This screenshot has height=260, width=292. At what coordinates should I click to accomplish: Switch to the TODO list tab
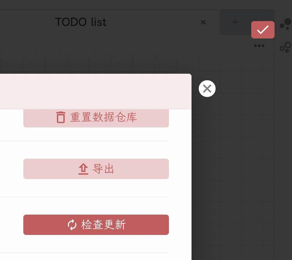(x=81, y=22)
